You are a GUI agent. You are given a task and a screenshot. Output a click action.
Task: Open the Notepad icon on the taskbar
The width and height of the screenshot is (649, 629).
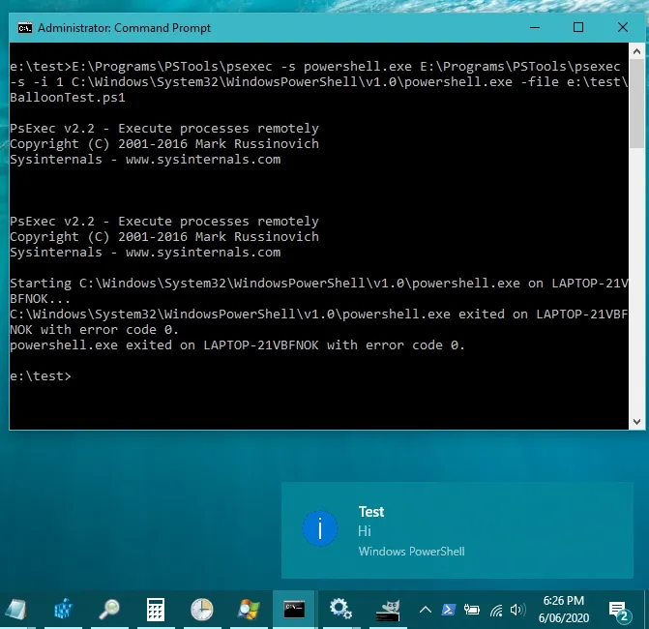[x=16, y=610]
